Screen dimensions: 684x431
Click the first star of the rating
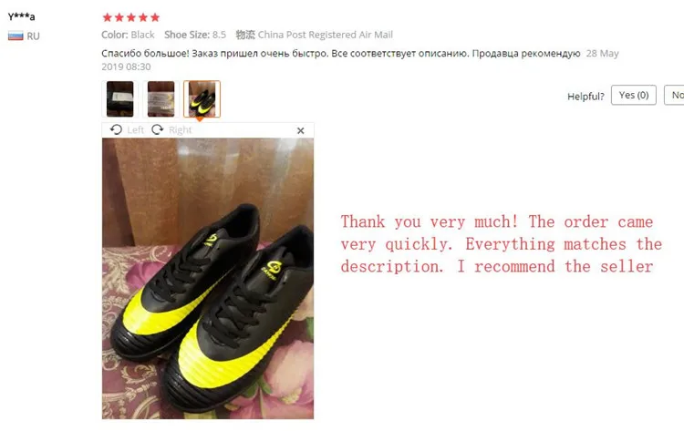pos(108,17)
